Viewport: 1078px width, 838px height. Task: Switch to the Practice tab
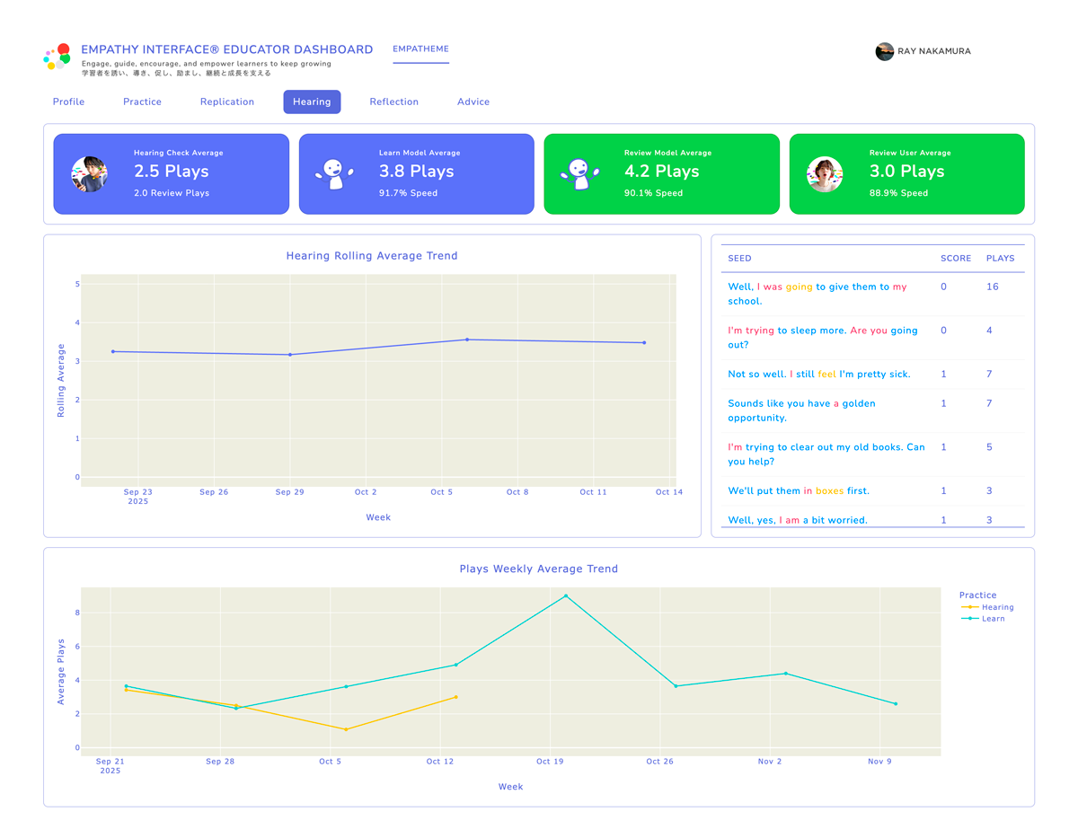[x=142, y=101]
